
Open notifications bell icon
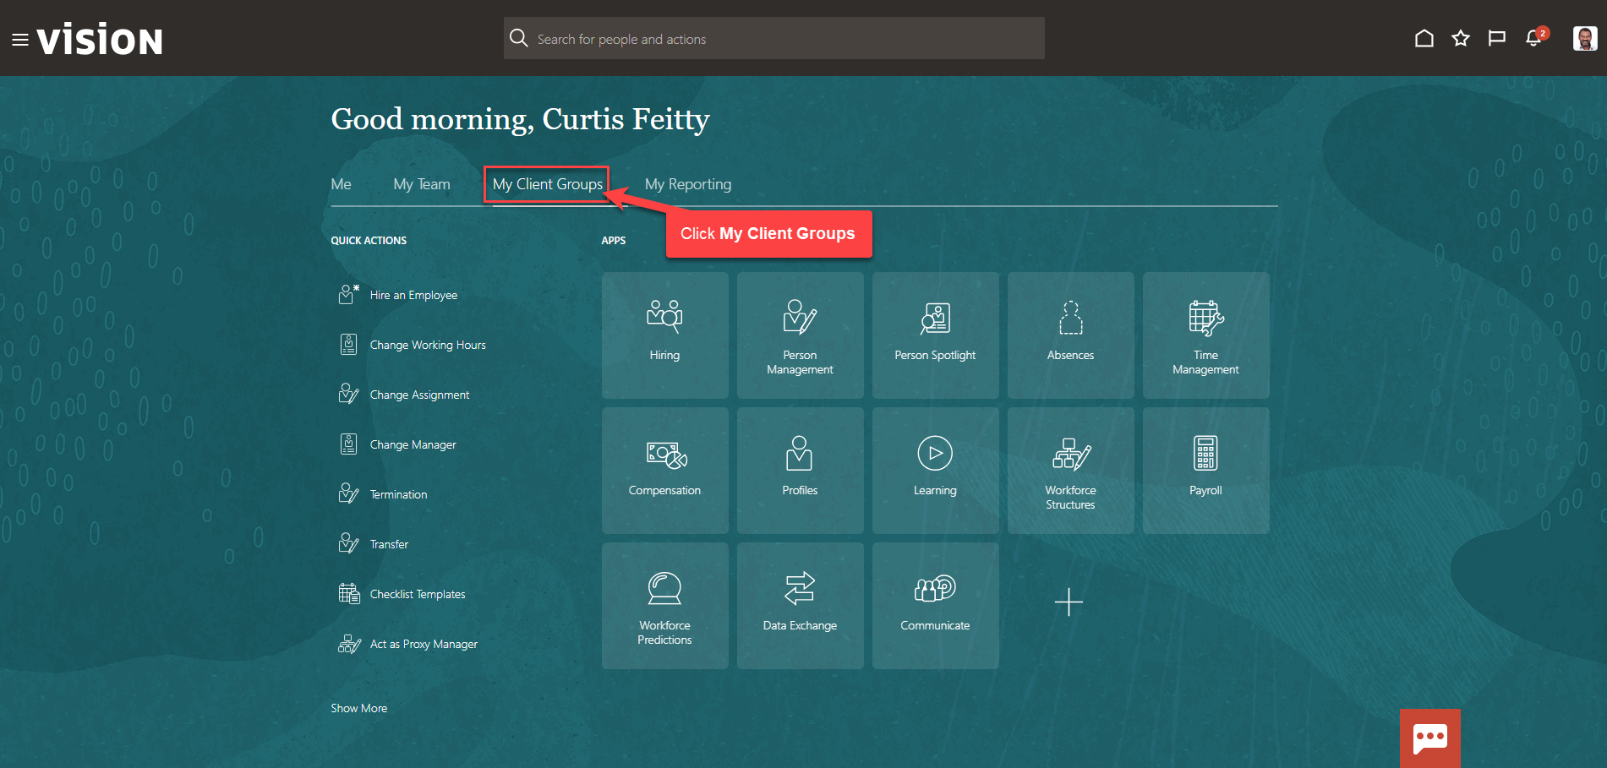1534,38
